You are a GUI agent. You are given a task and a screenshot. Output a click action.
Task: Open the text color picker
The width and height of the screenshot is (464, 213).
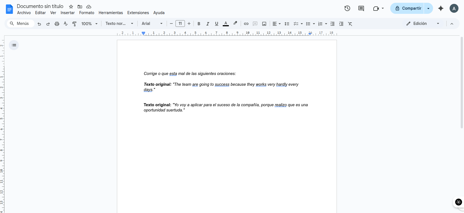pos(226,24)
